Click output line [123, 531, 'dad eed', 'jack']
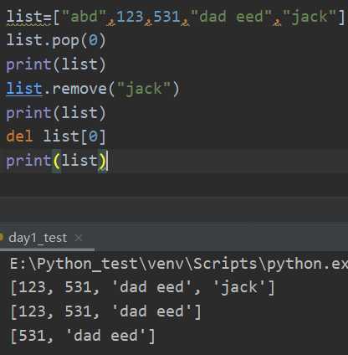Image resolution: width=348 pixels, height=355 pixels. [142, 287]
